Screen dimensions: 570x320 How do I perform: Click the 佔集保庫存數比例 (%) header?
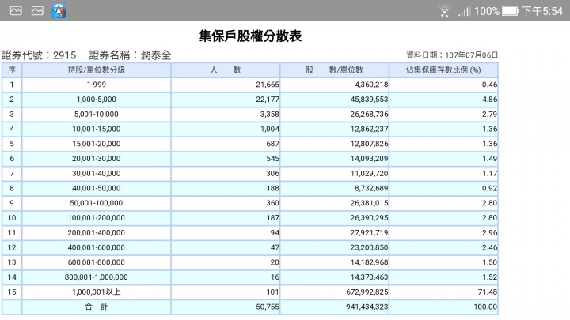[443, 70]
